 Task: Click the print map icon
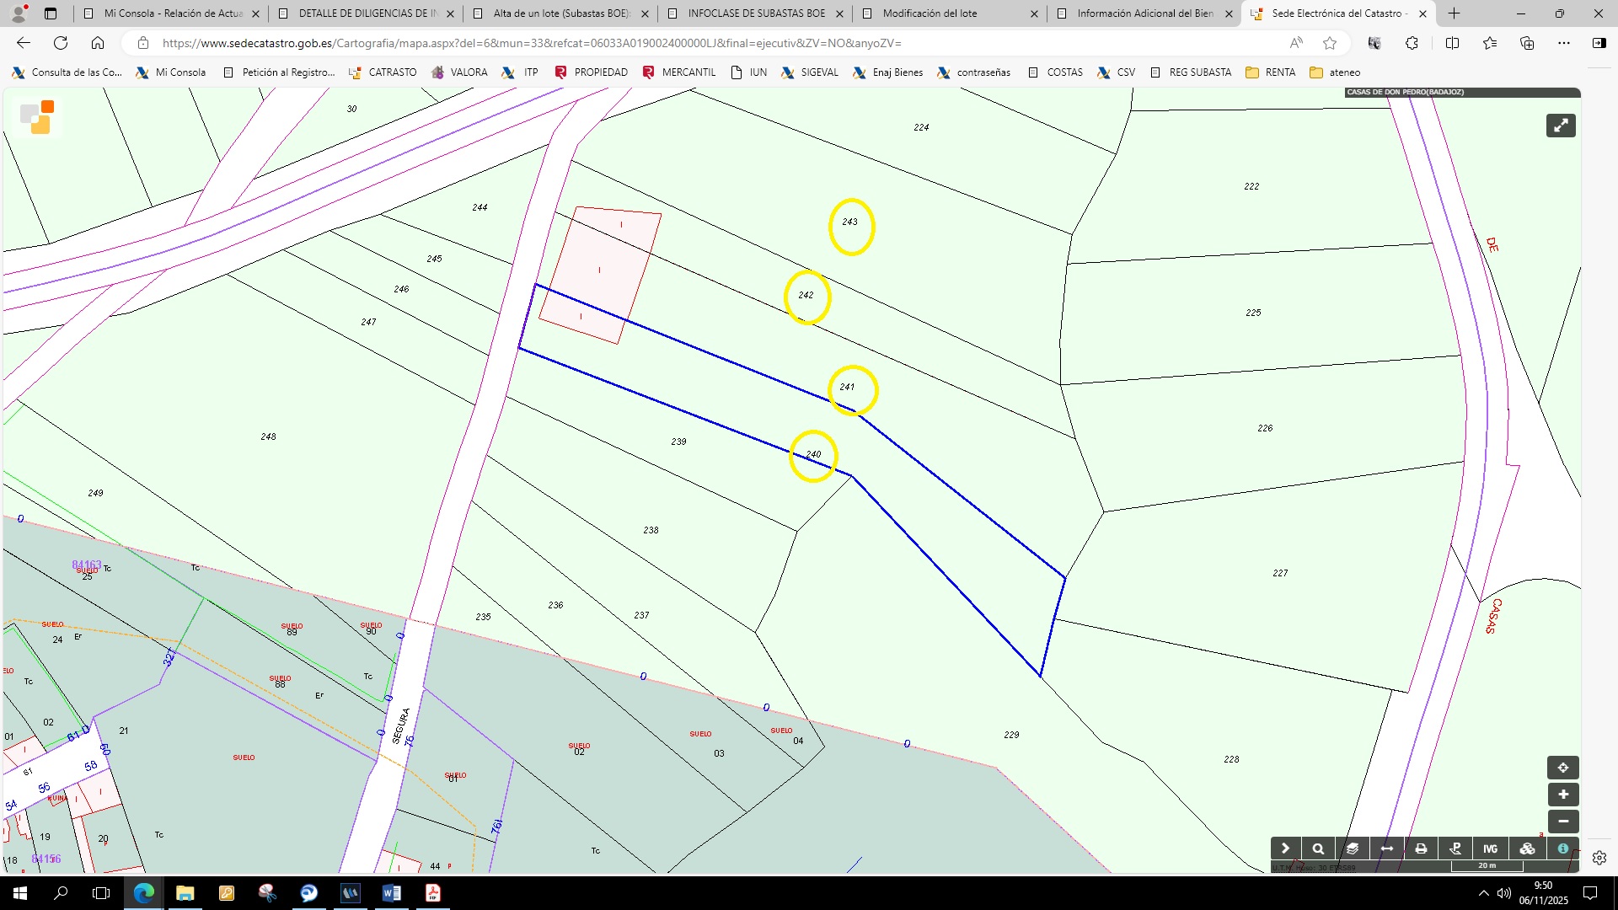[x=1421, y=848]
